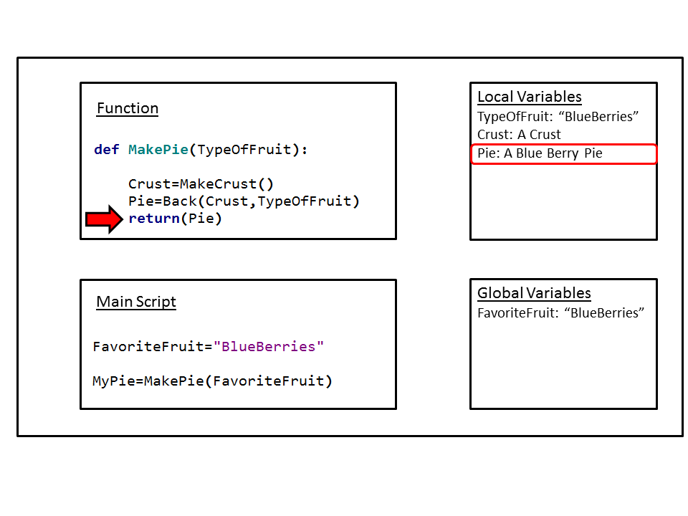Image resolution: width=688 pixels, height=516 pixels.
Task: Click the MyPie=MakePie(FavoriteFruit) line
Action: coord(213,381)
